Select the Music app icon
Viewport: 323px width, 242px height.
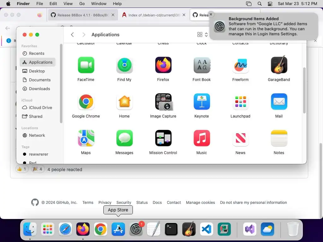pos(202,138)
